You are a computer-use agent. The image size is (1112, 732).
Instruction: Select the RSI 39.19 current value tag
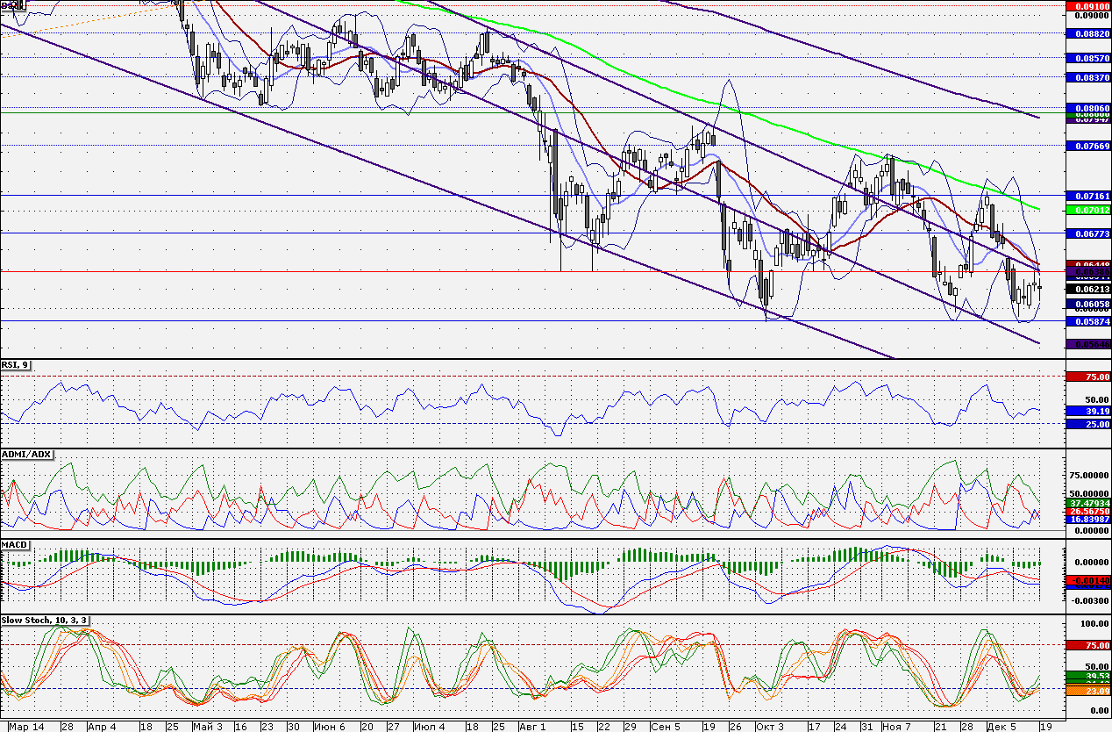click(x=1087, y=411)
